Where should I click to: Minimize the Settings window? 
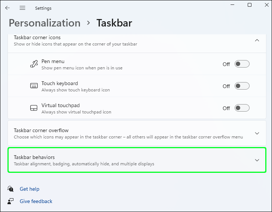[x=232, y=5]
